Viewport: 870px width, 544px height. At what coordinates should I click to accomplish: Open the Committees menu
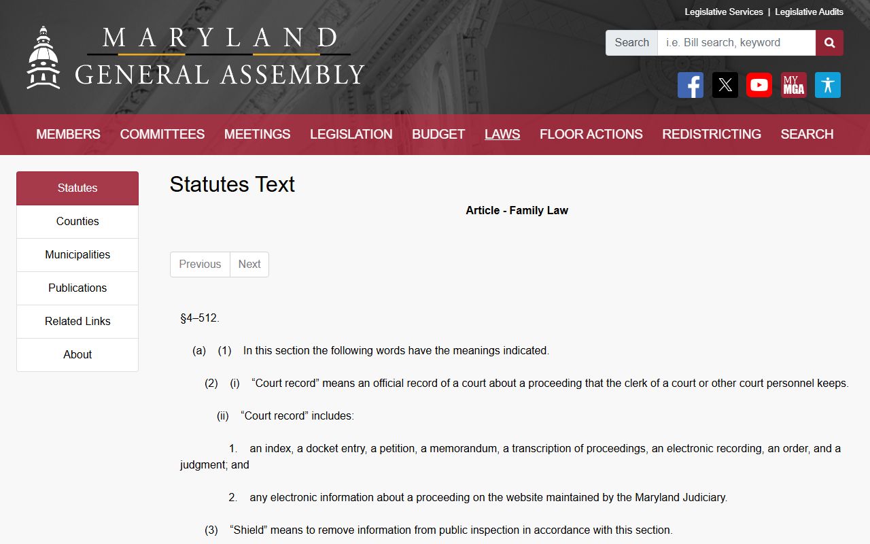click(x=162, y=134)
